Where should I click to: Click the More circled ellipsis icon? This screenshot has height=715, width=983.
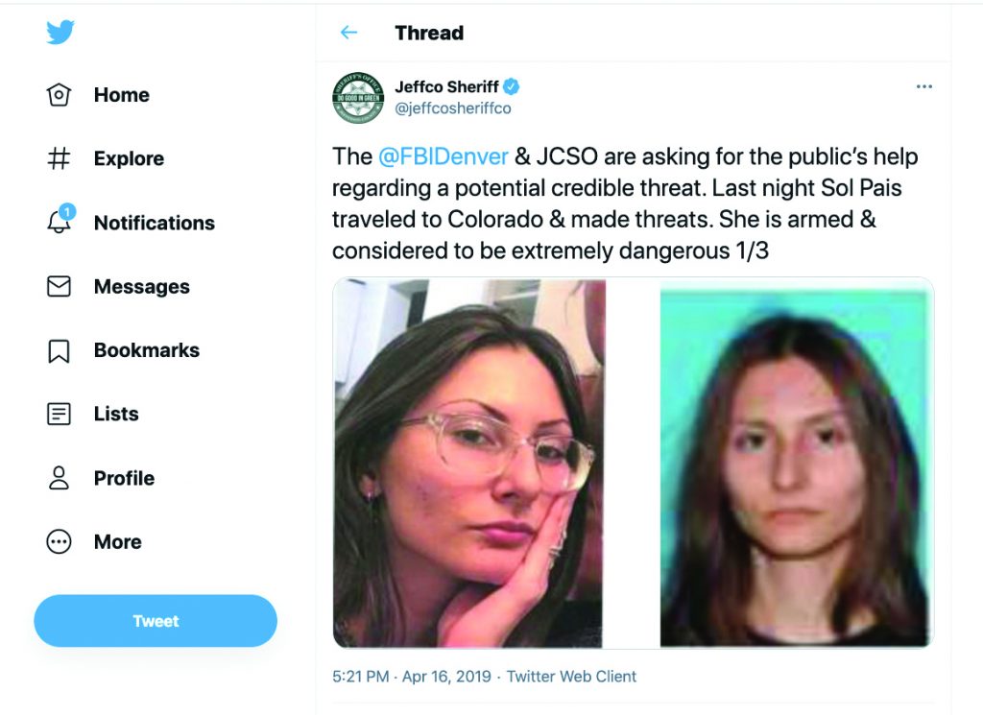tap(59, 541)
